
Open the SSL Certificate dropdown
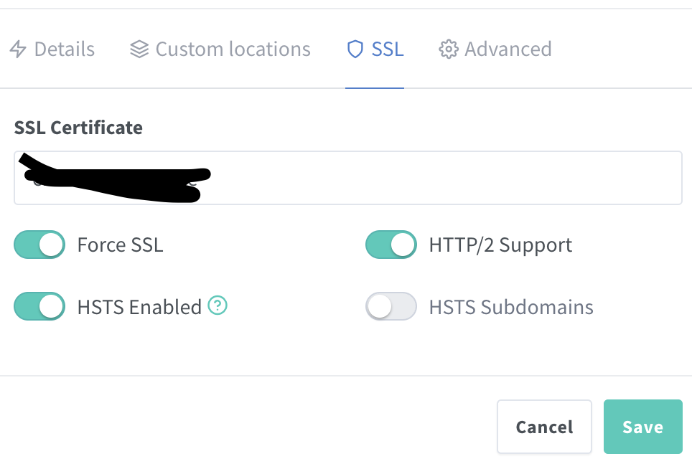pyautogui.click(x=348, y=178)
